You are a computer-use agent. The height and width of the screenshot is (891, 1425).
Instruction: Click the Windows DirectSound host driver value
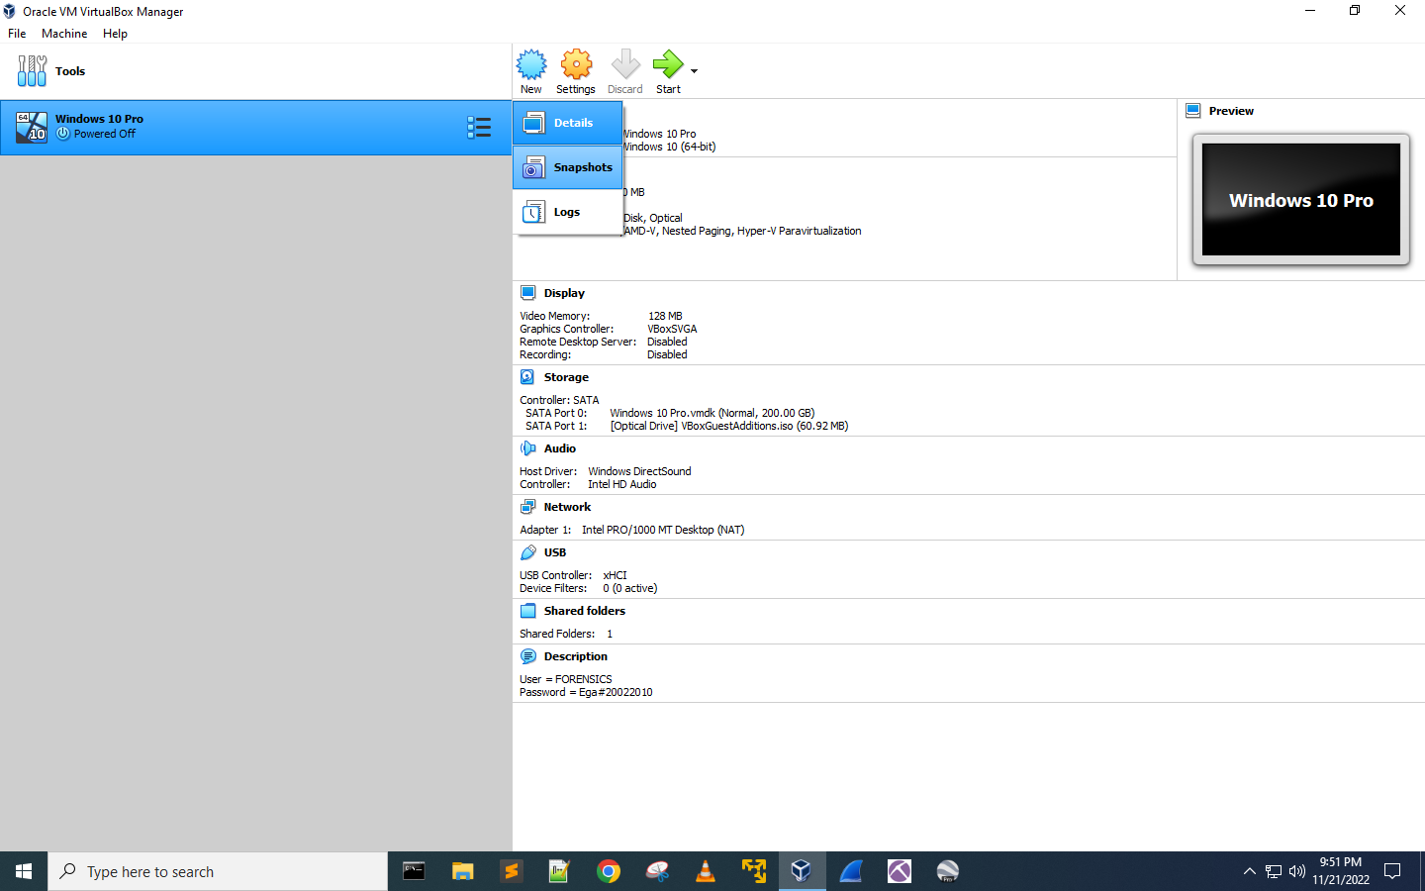[639, 471]
